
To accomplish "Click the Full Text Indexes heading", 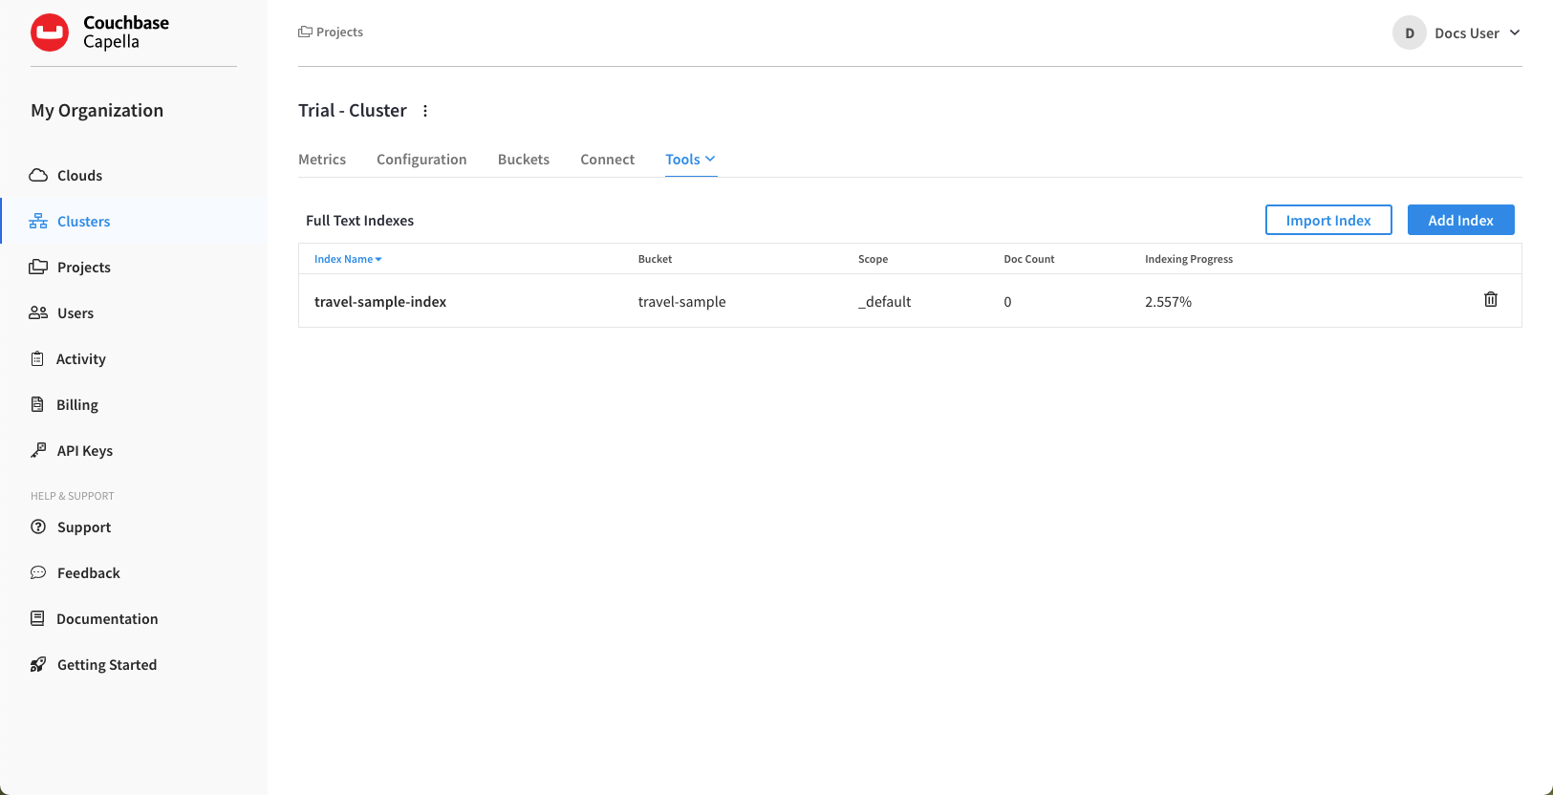I will coord(359,220).
